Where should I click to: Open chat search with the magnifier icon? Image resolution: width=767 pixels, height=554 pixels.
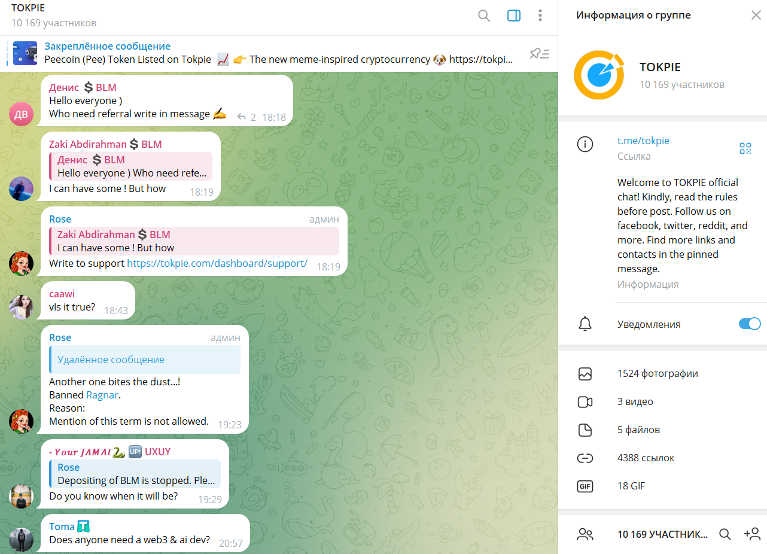point(484,16)
